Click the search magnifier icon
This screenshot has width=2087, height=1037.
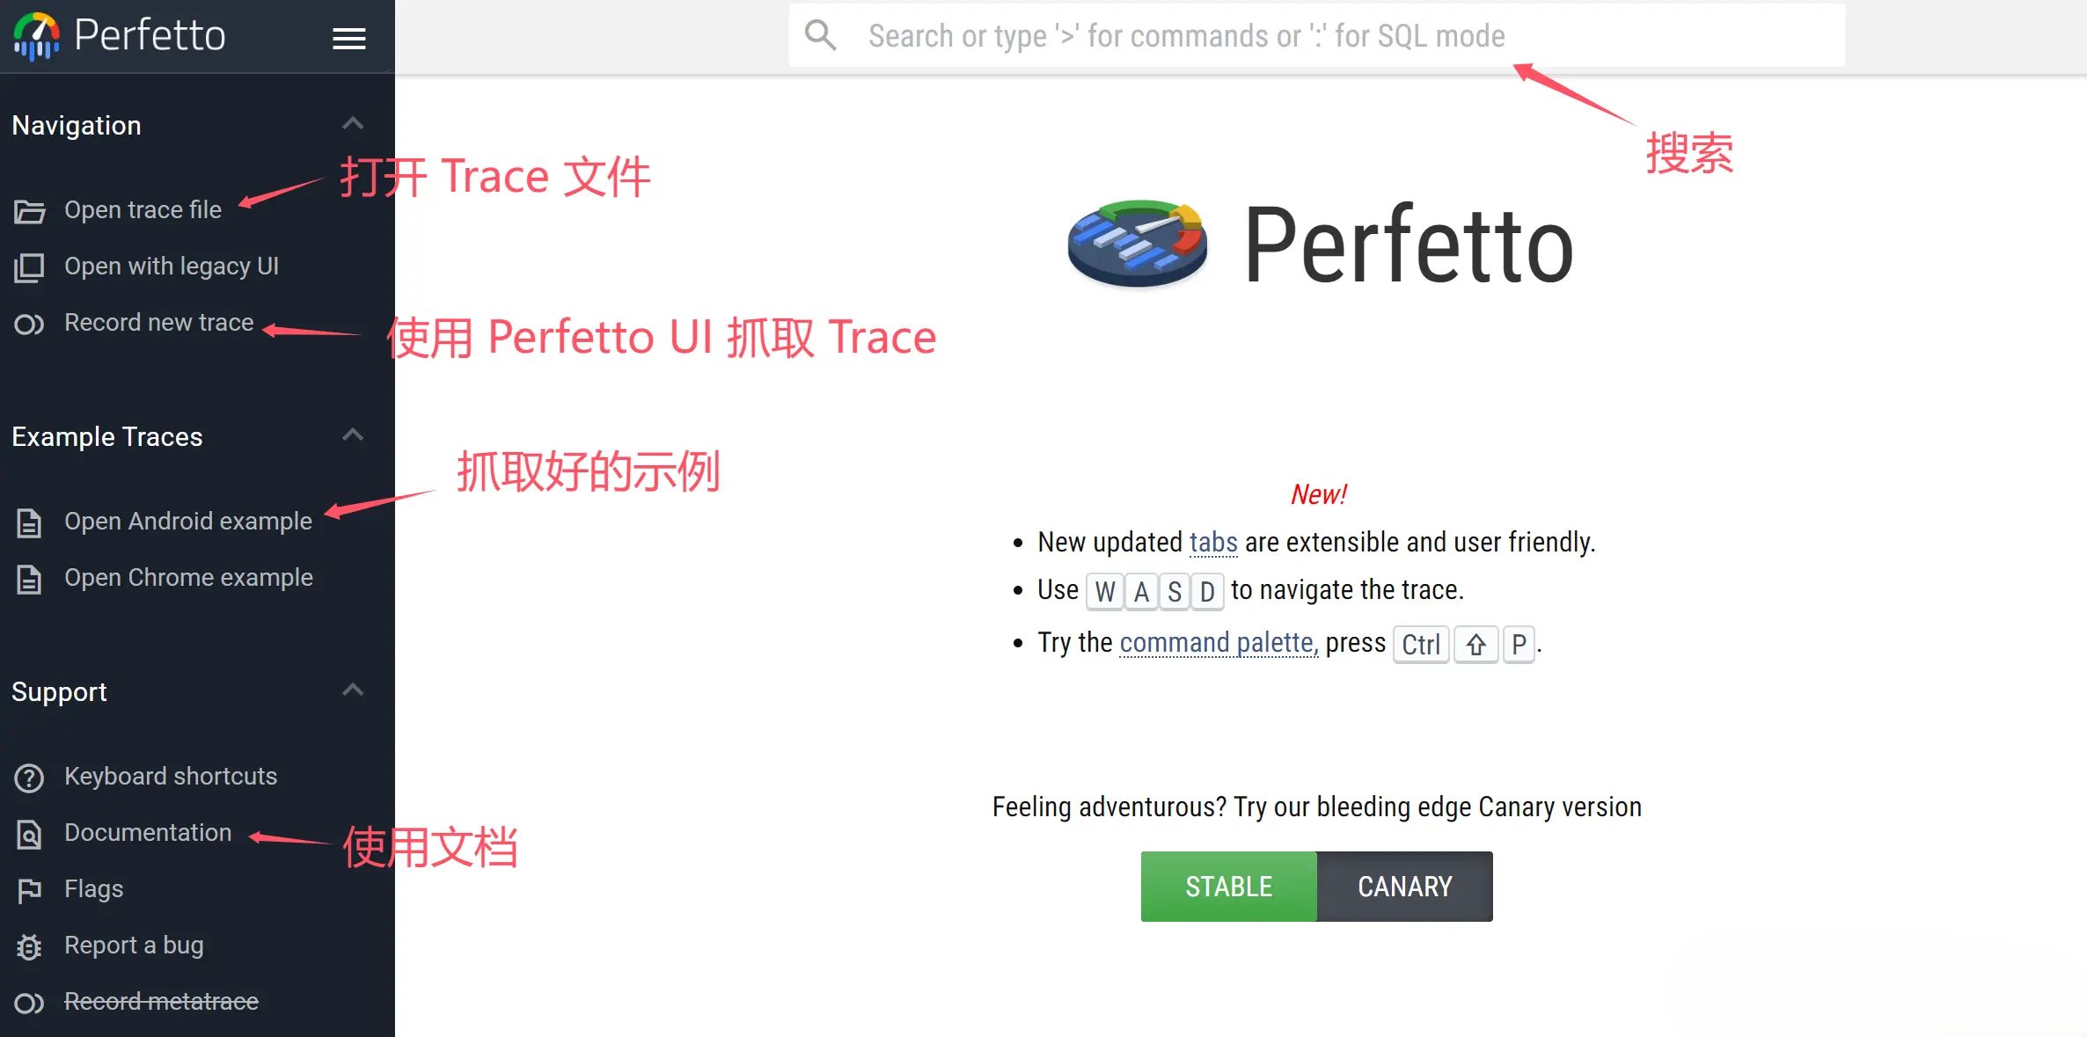pos(819,34)
